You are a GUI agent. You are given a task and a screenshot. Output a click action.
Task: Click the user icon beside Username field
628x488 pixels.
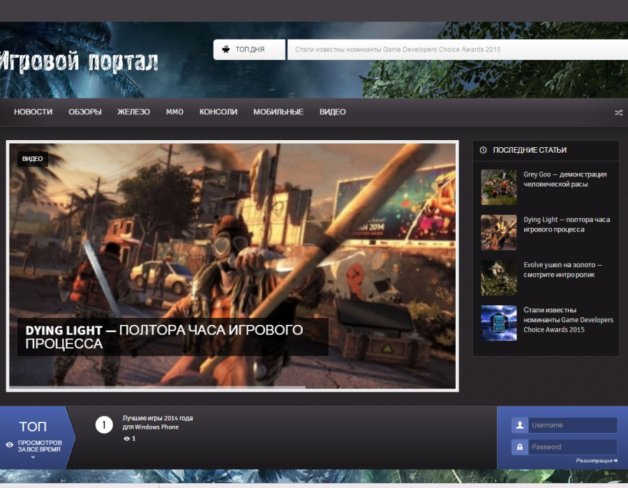tap(519, 425)
